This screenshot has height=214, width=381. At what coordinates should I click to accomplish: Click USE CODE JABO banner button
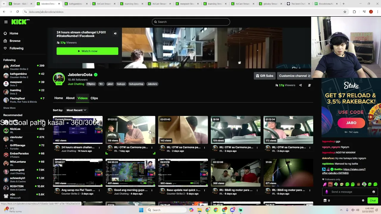point(351,123)
